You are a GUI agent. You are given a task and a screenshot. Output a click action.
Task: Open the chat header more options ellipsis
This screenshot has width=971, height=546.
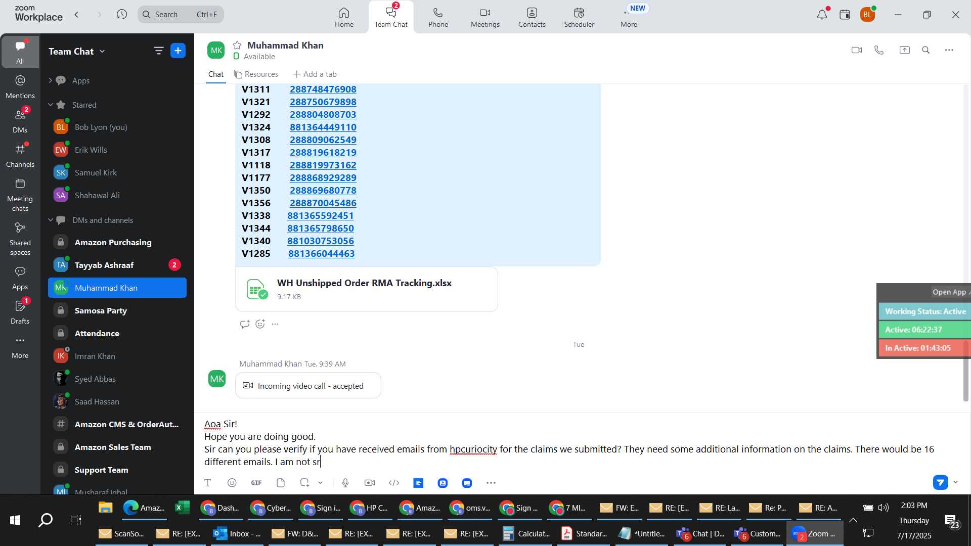(949, 50)
